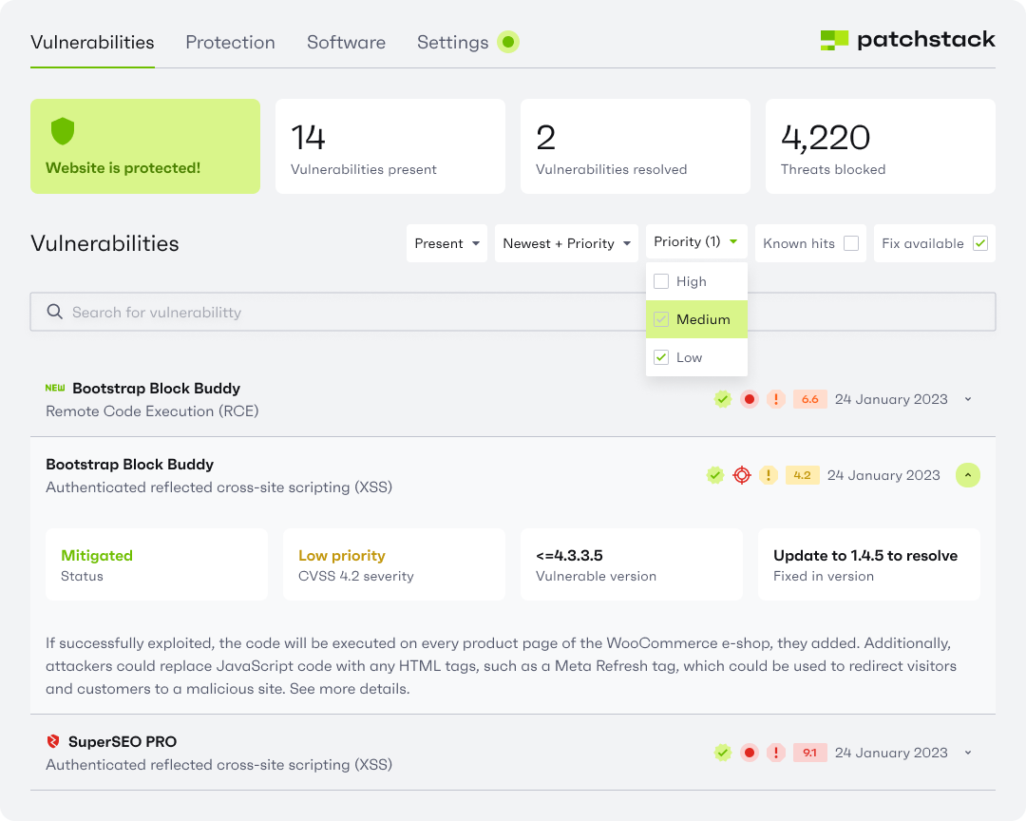Uncheck the Low priority option
This screenshot has height=821, width=1026.
point(661,357)
